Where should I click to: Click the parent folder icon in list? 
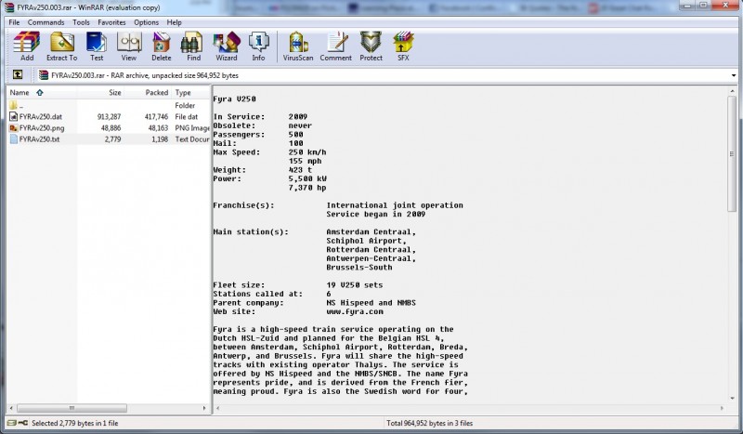pyautogui.click(x=13, y=105)
